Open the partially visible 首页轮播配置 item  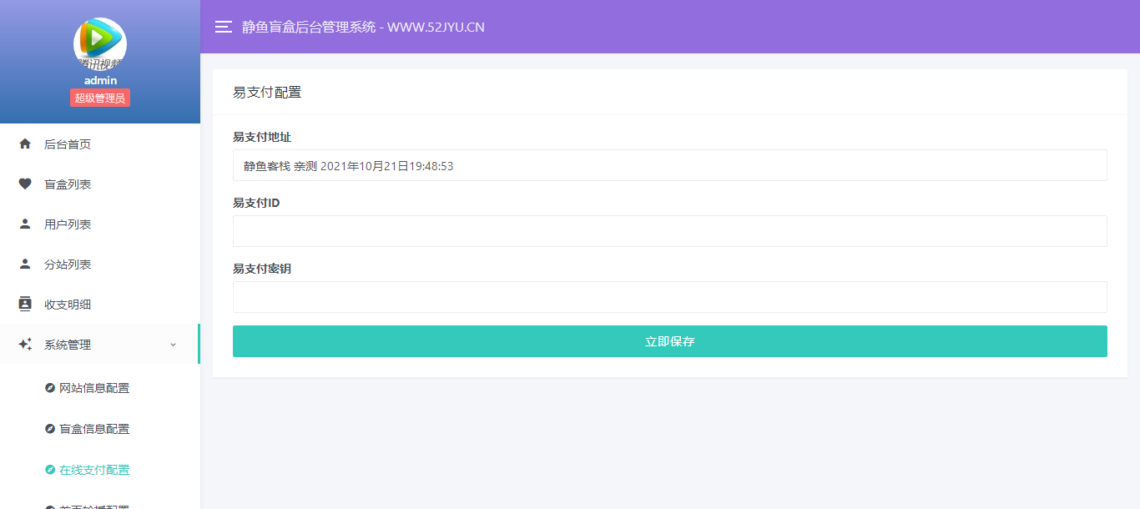click(x=94, y=505)
